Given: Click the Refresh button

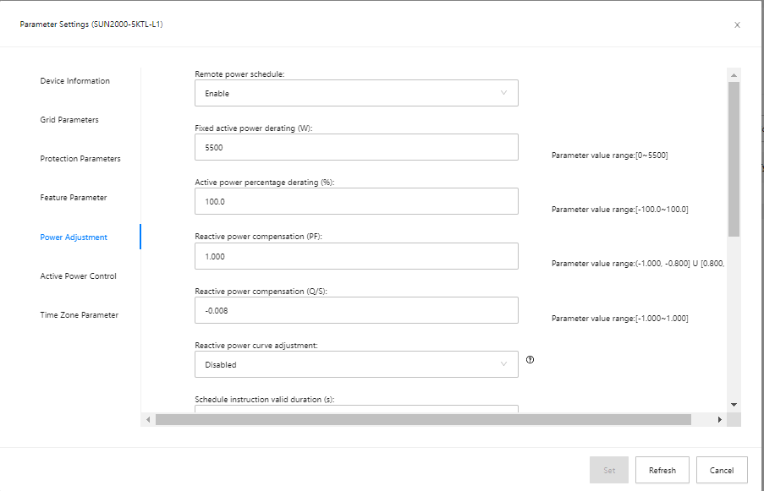Looking at the screenshot, I should pos(662,470).
